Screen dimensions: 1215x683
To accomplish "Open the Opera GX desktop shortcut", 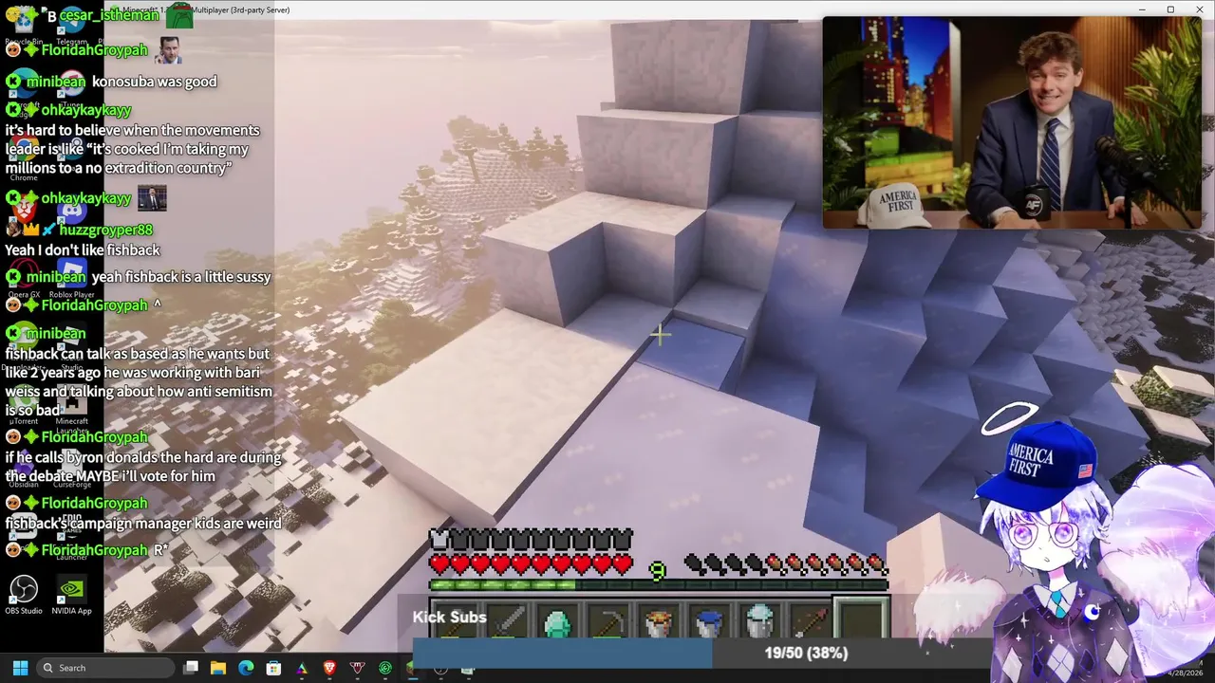I will pos(23,279).
